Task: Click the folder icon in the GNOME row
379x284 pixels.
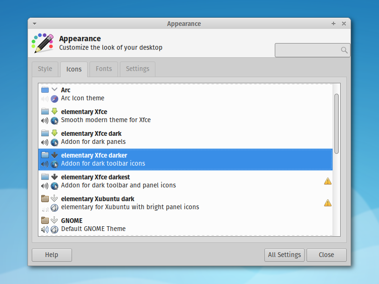Action: pyautogui.click(x=45, y=219)
